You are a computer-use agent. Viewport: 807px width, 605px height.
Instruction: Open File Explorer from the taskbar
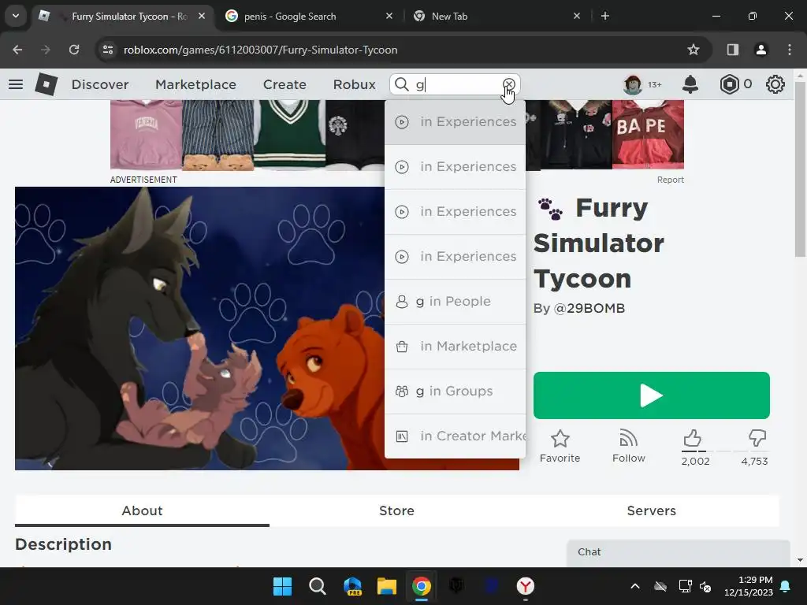386,586
